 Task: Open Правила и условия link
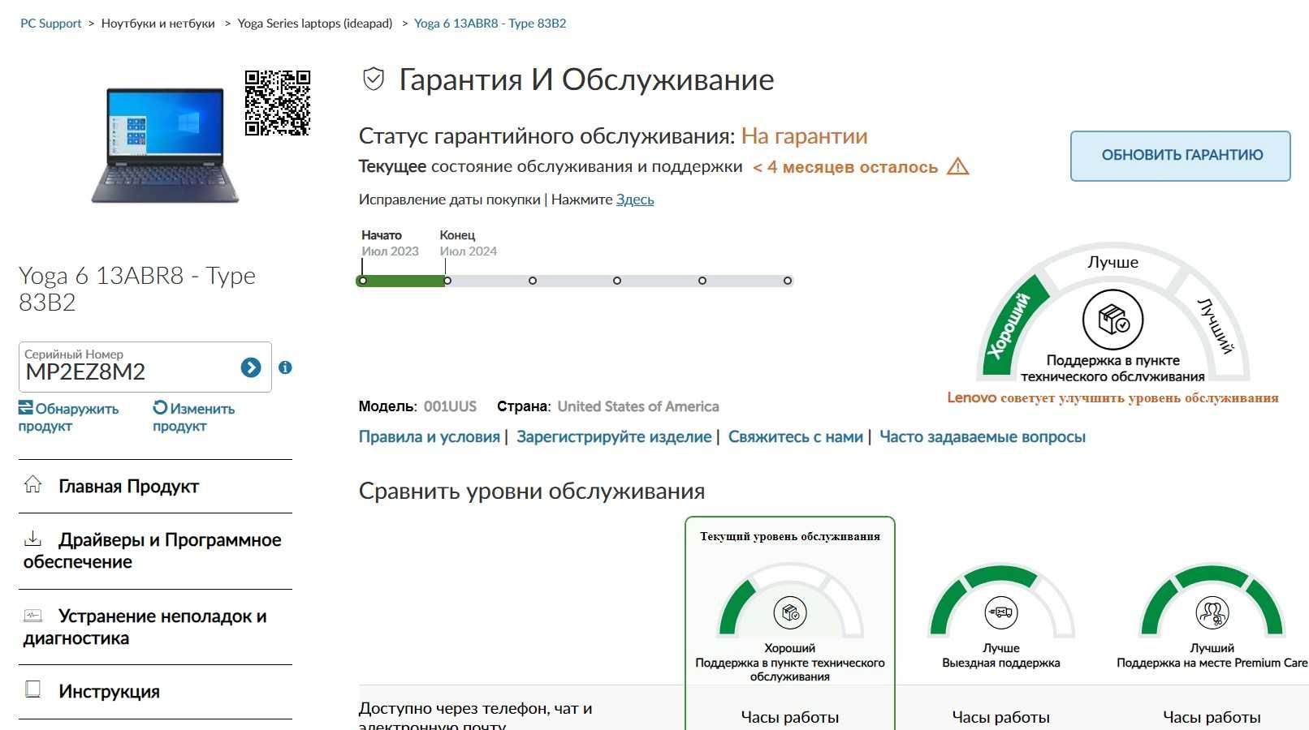pyautogui.click(x=430, y=436)
